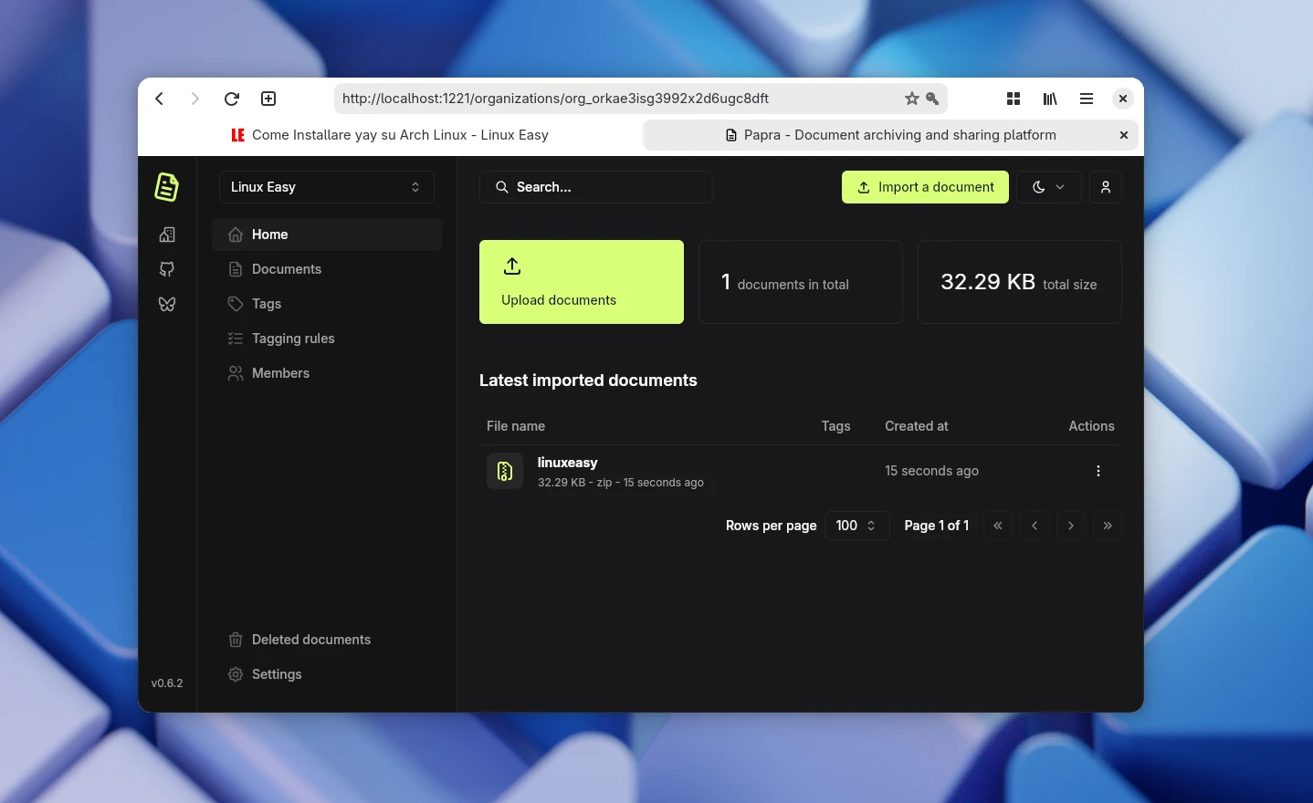Click the Bluesky butterfly icon

pos(167,304)
